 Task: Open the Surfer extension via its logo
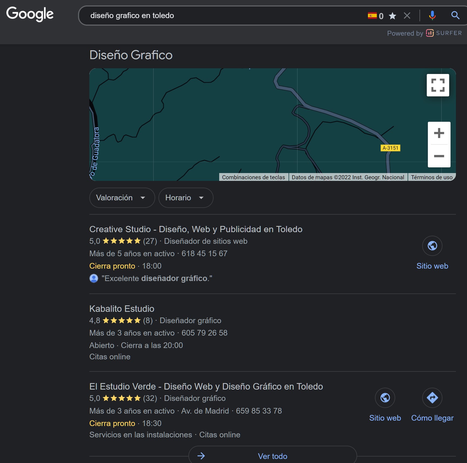tap(430, 33)
